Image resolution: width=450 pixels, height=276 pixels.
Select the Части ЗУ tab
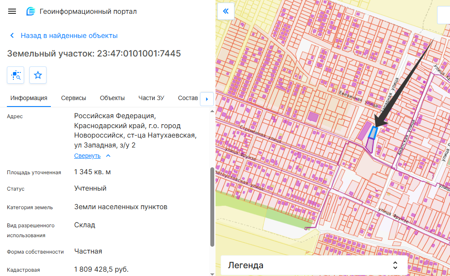151,98
